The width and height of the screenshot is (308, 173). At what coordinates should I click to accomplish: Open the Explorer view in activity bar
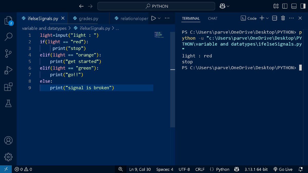8,20
